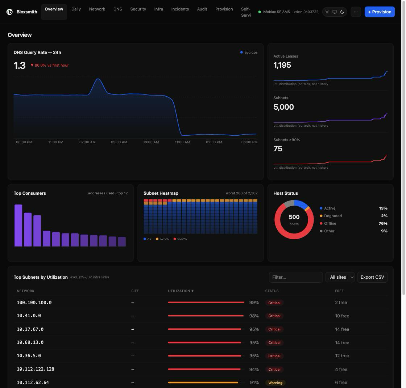
Task: Open the Daily tab
Action: click(x=76, y=9)
